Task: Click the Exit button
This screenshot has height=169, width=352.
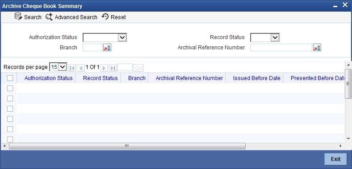Action: point(335,159)
